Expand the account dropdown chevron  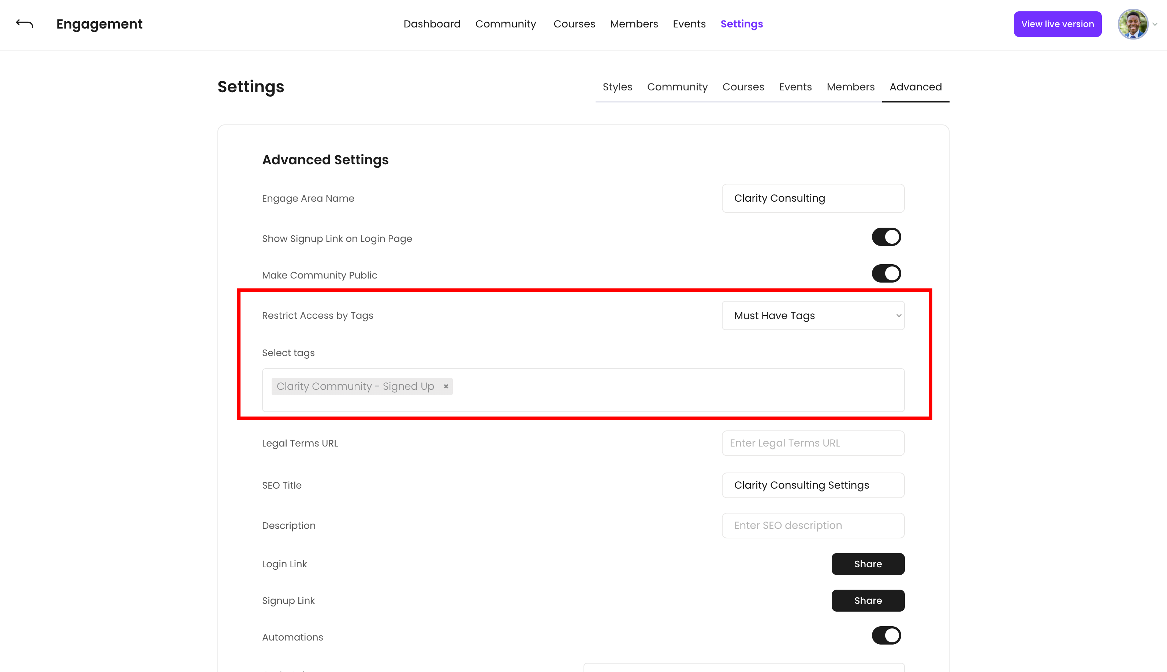click(x=1155, y=25)
